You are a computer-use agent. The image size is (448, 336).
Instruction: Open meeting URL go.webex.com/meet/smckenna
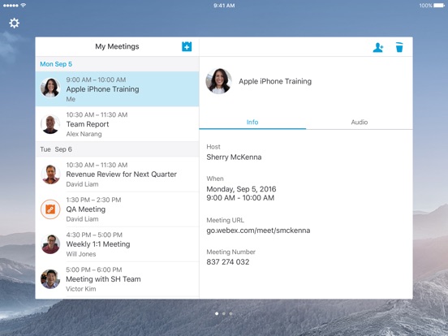click(x=258, y=230)
